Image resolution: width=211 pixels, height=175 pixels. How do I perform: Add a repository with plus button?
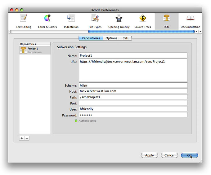click(x=22, y=138)
